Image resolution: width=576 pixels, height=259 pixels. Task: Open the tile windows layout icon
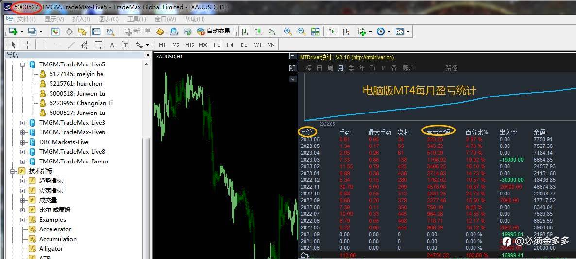point(315,32)
